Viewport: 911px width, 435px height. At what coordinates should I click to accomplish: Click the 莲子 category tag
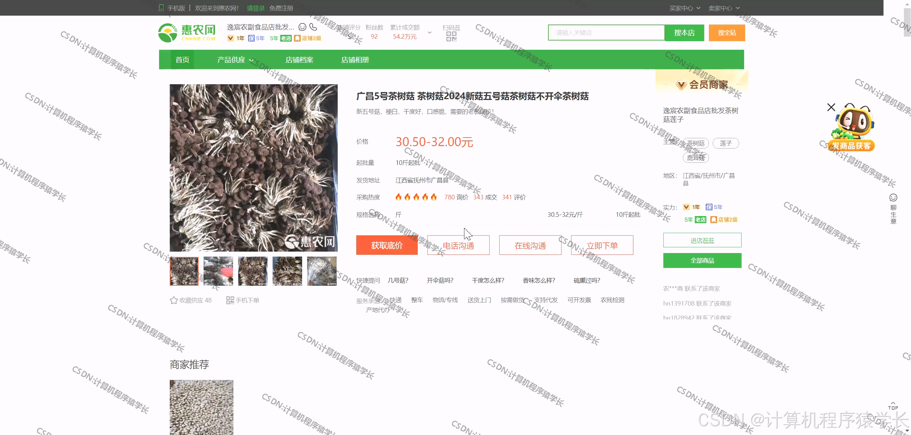pyautogui.click(x=726, y=143)
